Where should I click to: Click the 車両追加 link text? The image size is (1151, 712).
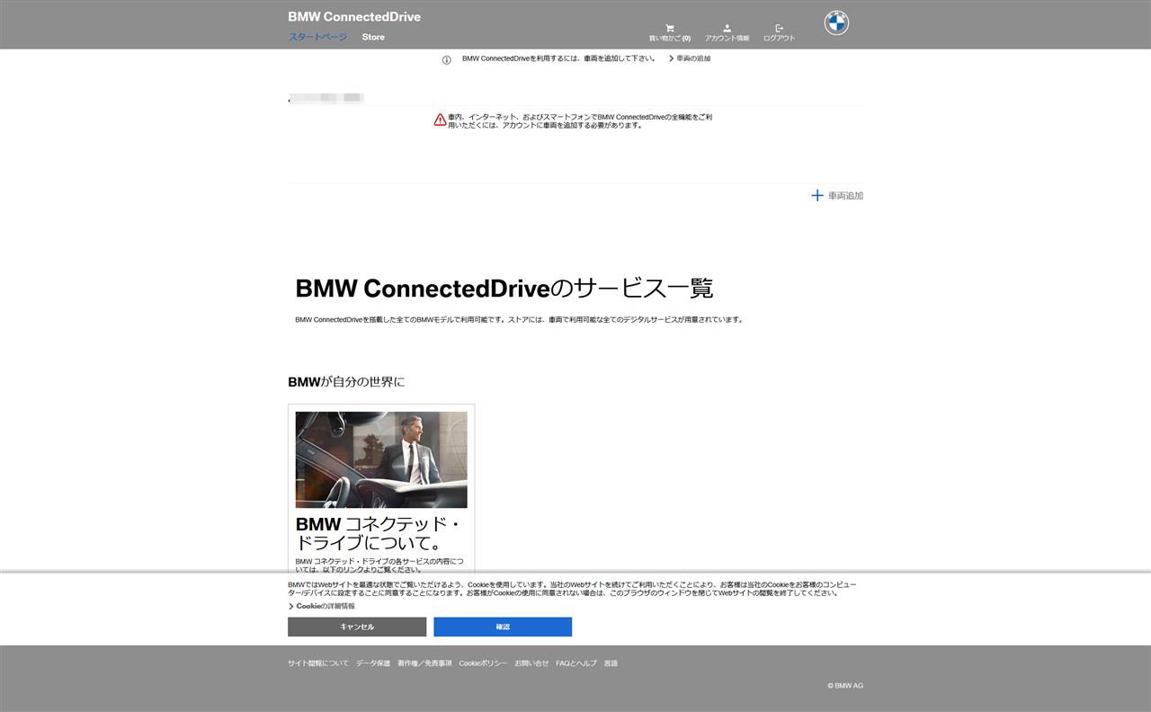[x=845, y=195]
